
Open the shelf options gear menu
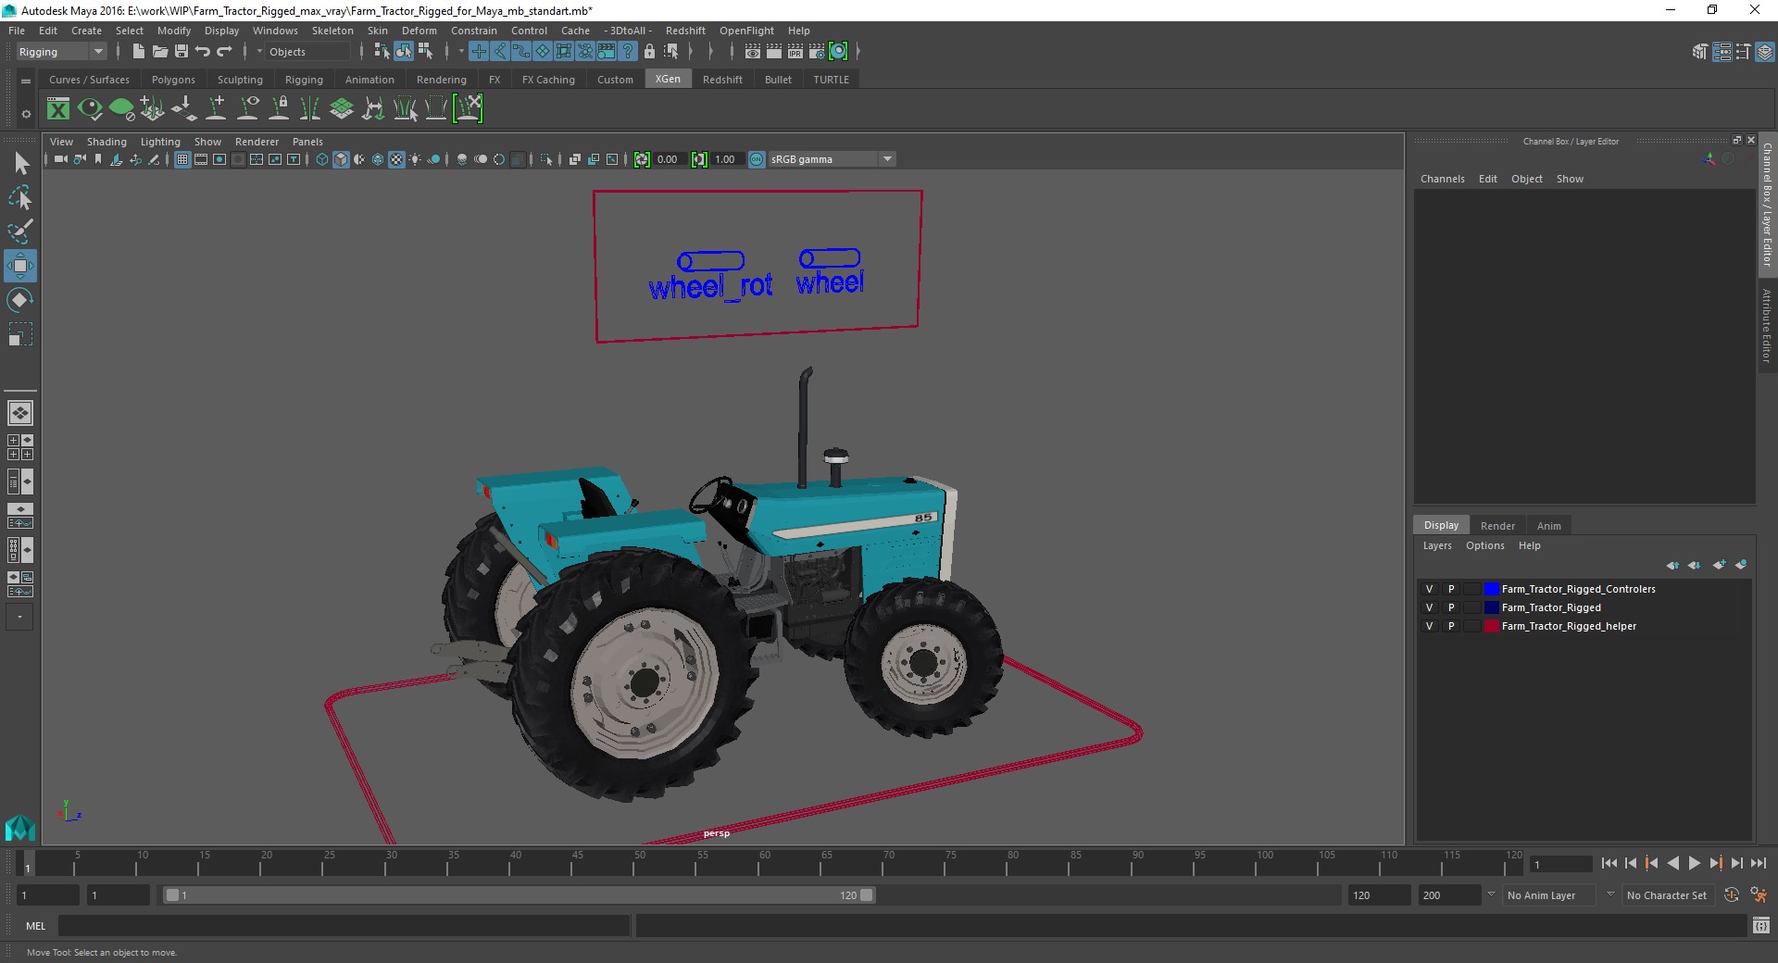26,114
